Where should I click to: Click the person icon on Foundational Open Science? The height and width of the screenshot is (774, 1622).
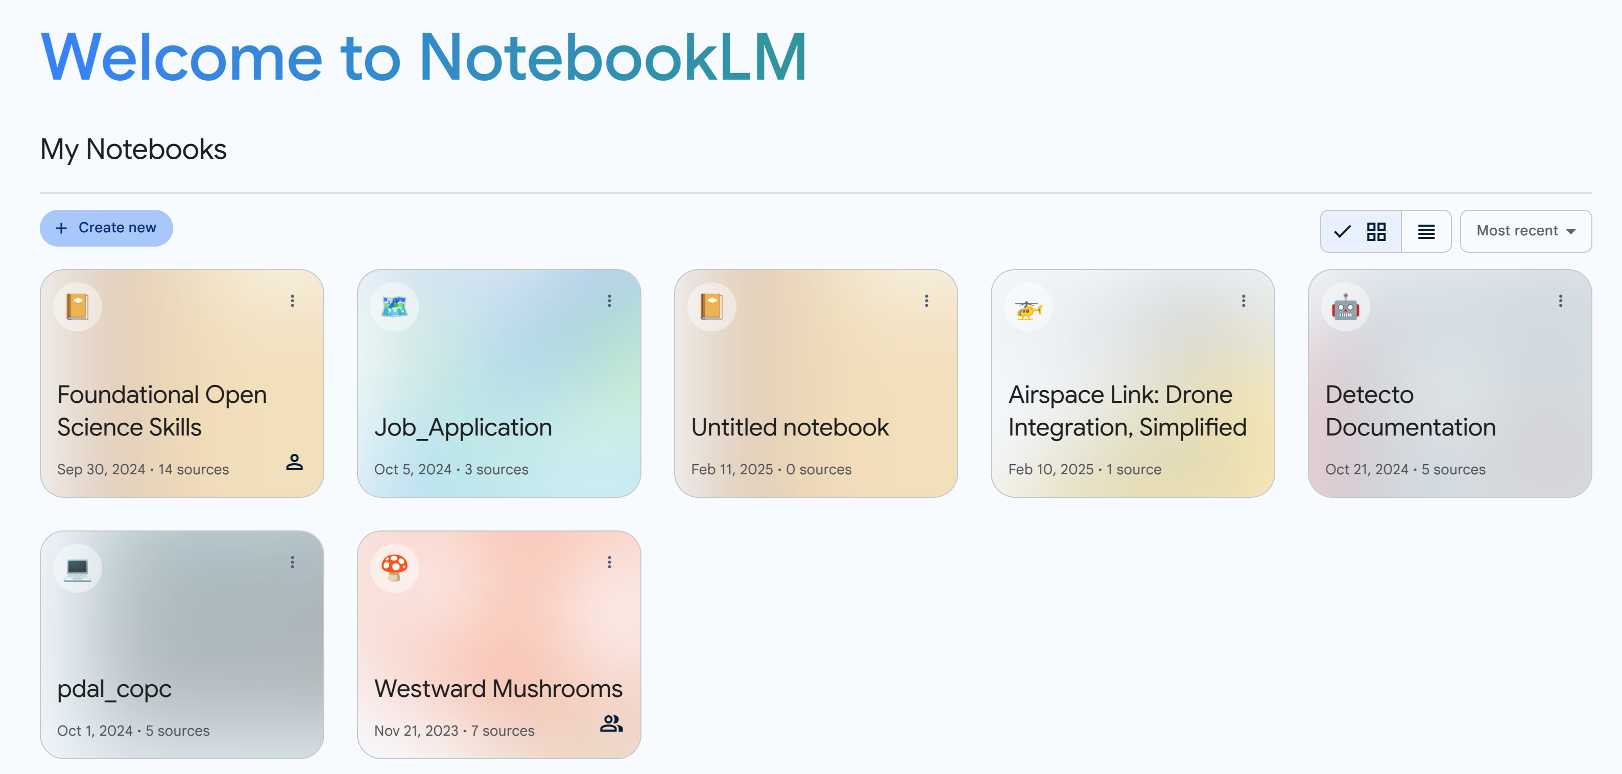(294, 462)
